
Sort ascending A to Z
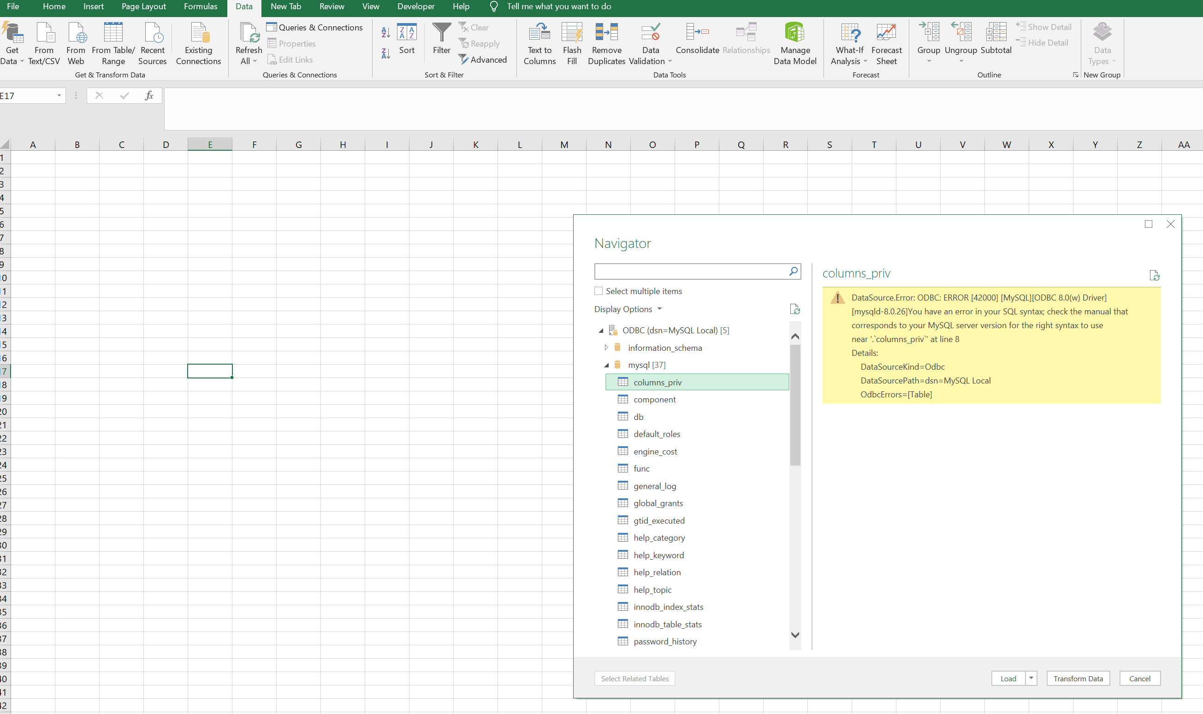385,32
